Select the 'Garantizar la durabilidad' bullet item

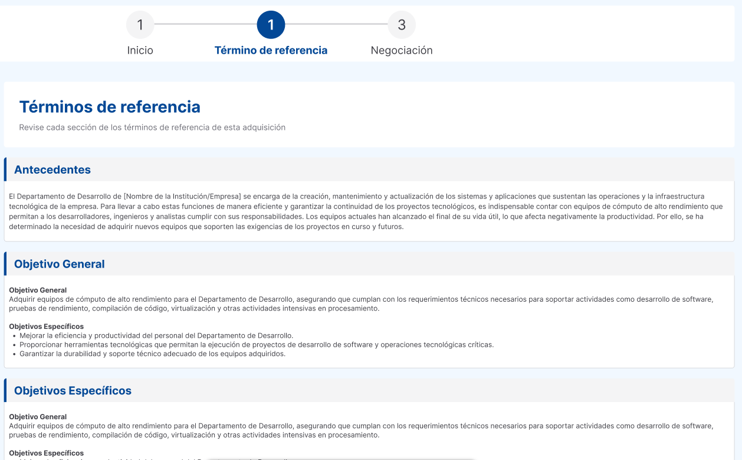[x=152, y=354]
